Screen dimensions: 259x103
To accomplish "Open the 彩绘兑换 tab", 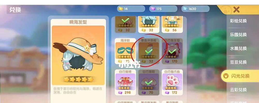I will pyautogui.click(x=238, y=21).
